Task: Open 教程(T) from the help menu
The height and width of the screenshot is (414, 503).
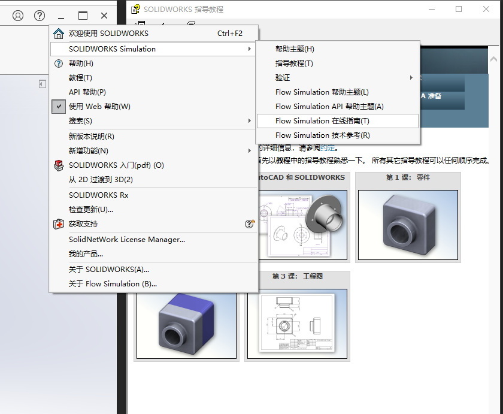Action: tap(154, 78)
